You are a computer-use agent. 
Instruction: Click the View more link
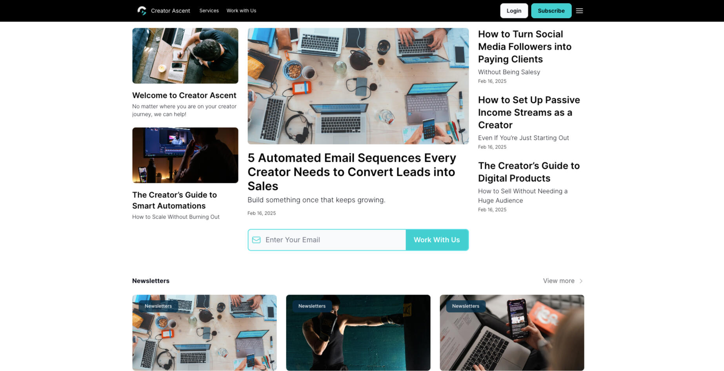(558, 281)
